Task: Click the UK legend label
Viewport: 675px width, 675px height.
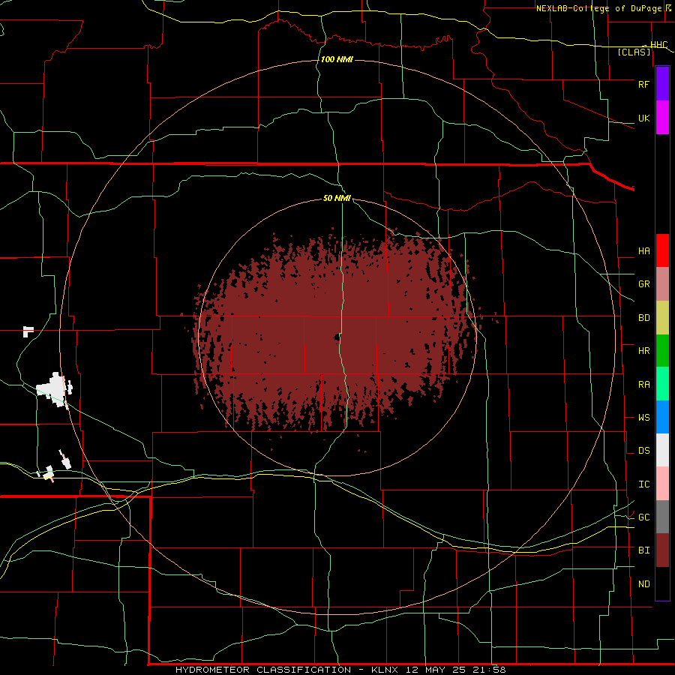Action: (643, 118)
